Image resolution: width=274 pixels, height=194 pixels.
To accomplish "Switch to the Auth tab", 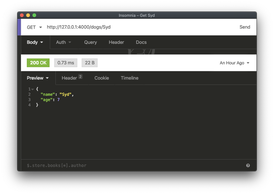I will coord(64,42).
